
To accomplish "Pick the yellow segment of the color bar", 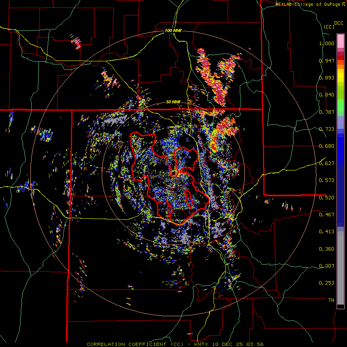I will (340, 76).
